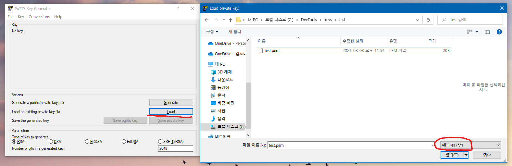Select OneDrive - Personal in sidebar
This screenshot has height=166, width=512.
click(227, 43)
